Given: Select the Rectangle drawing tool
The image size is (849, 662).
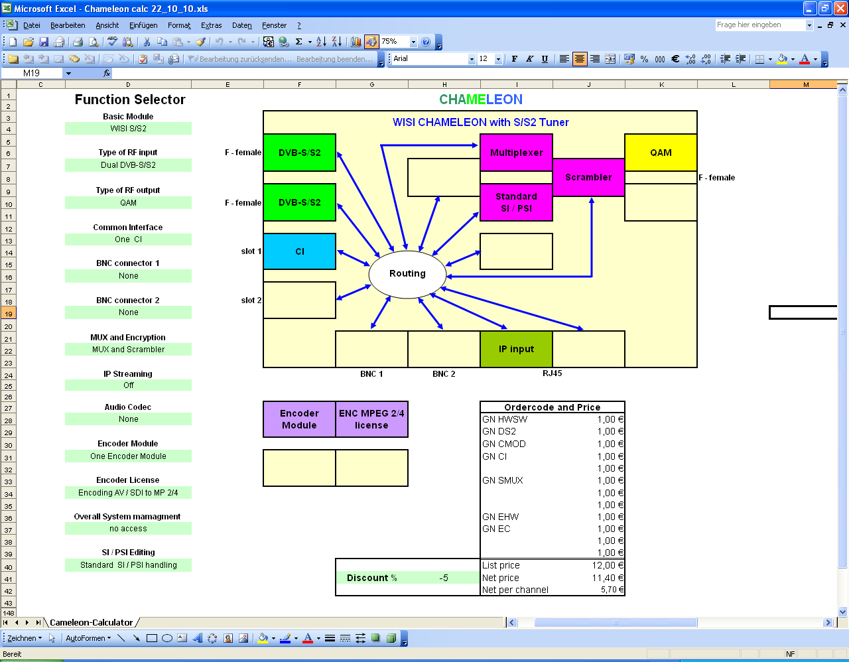Looking at the screenshot, I should tap(152, 638).
